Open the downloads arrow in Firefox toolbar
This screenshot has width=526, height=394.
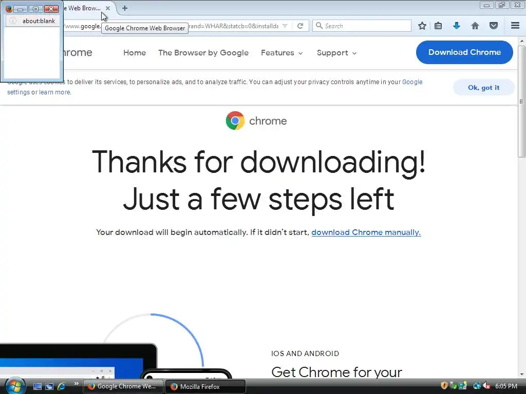pyautogui.click(x=457, y=26)
